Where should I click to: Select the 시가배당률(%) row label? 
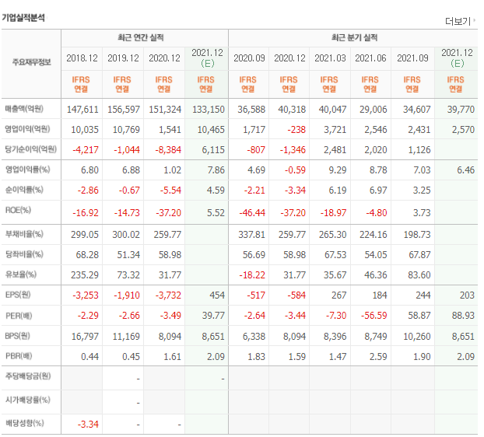coord(27,400)
